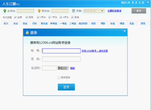The image size is (151, 110).
Task: Toggle the 全部 train type checkbox
Action: pyautogui.click(x=15, y=17)
